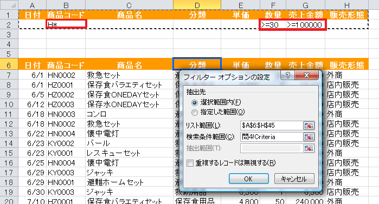Click cell レスキューセット

pos(129,153)
